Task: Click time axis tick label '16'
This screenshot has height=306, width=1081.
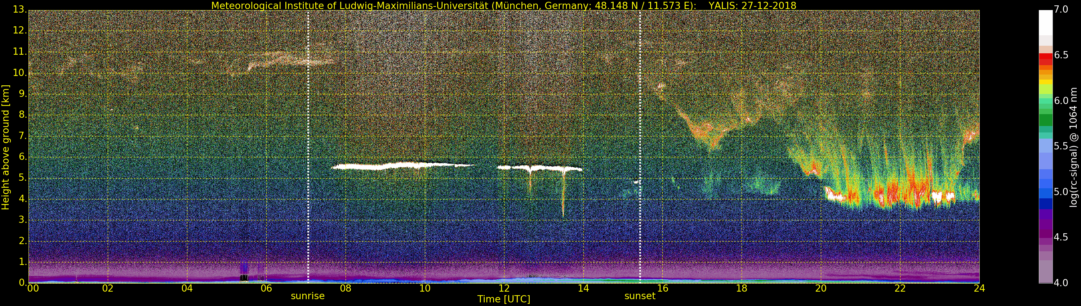Action: (x=663, y=288)
